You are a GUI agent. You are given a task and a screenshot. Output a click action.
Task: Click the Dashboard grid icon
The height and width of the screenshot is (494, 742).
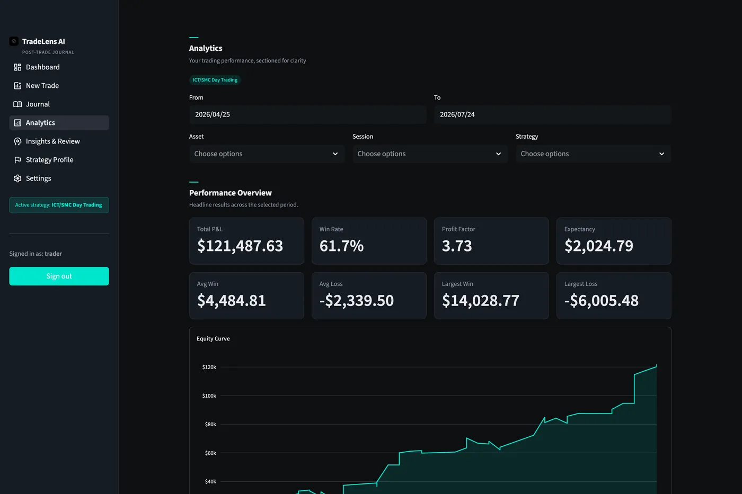(17, 67)
